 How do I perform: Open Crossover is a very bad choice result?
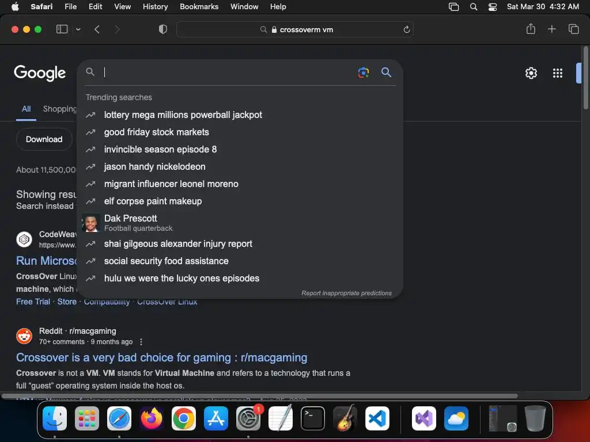click(161, 357)
